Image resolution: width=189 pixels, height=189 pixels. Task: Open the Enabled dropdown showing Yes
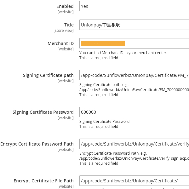134,6
